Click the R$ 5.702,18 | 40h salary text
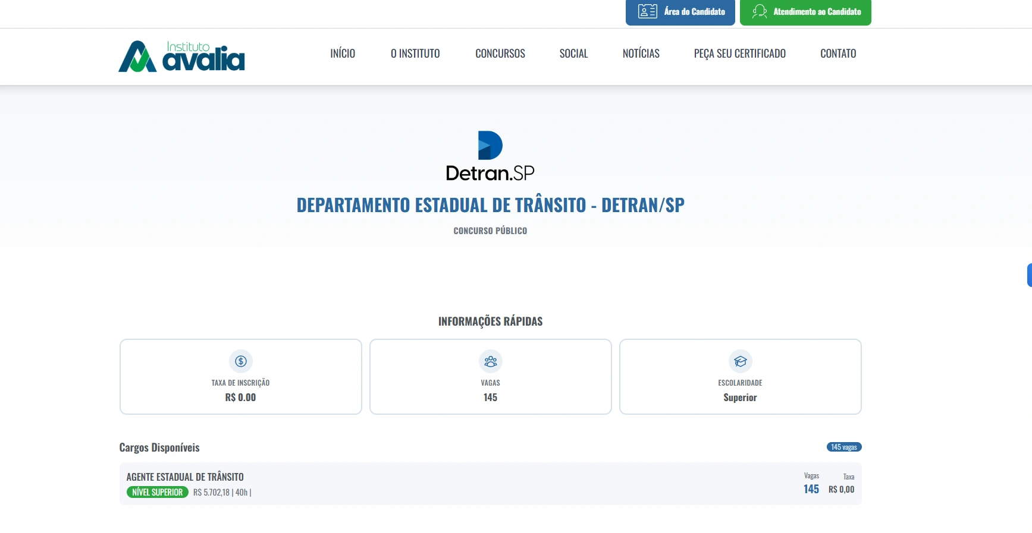Viewport: 1032px width, 533px height. [222, 492]
